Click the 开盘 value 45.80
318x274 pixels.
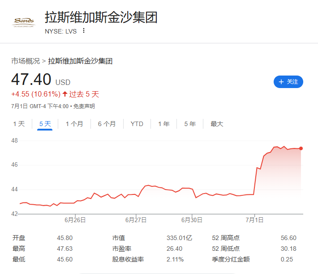(64, 238)
